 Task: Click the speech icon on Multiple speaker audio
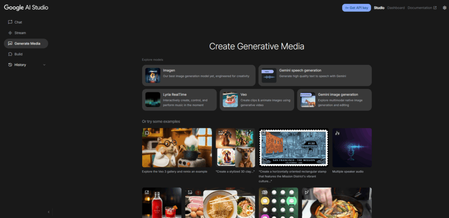pyautogui.click(x=337, y=133)
